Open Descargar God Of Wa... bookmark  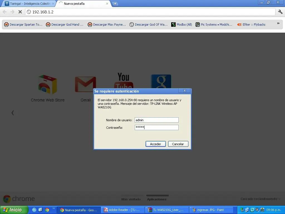pyautogui.click(x=149, y=25)
